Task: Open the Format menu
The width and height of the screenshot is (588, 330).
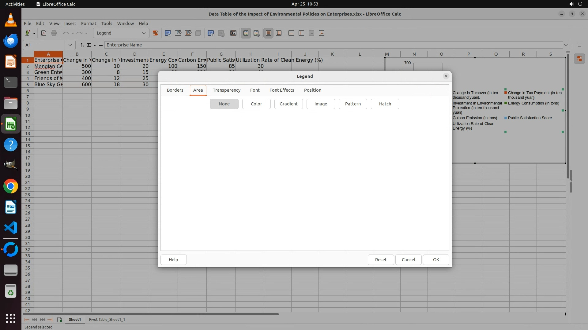Action: point(89,23)
